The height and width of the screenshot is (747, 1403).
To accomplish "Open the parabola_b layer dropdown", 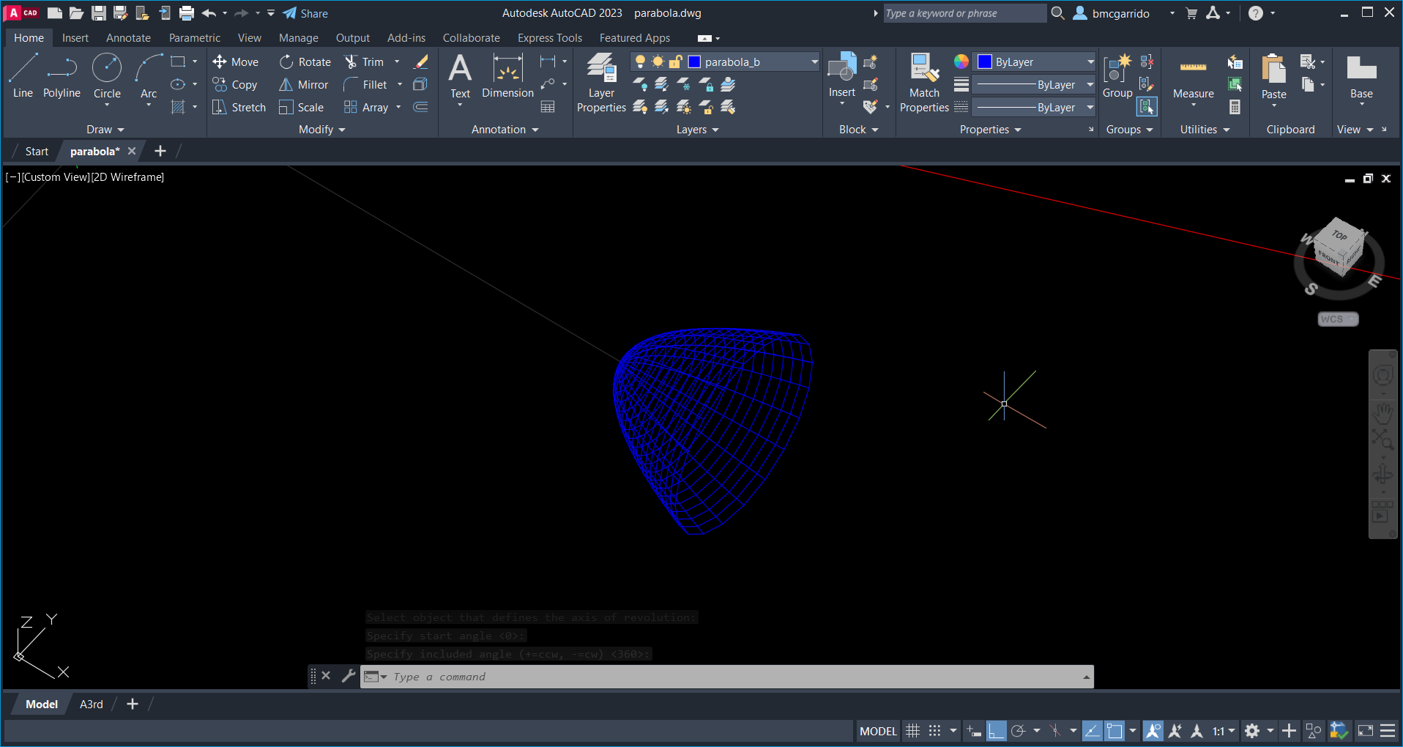I will (814, 62).
